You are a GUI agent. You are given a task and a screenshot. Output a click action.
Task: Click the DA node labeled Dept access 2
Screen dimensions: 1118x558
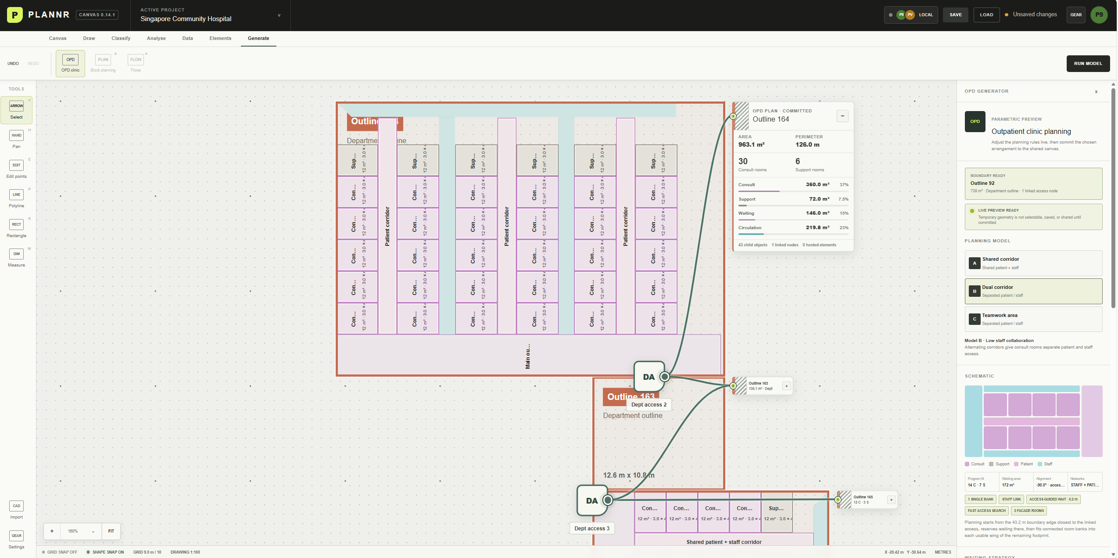(649, 377)
